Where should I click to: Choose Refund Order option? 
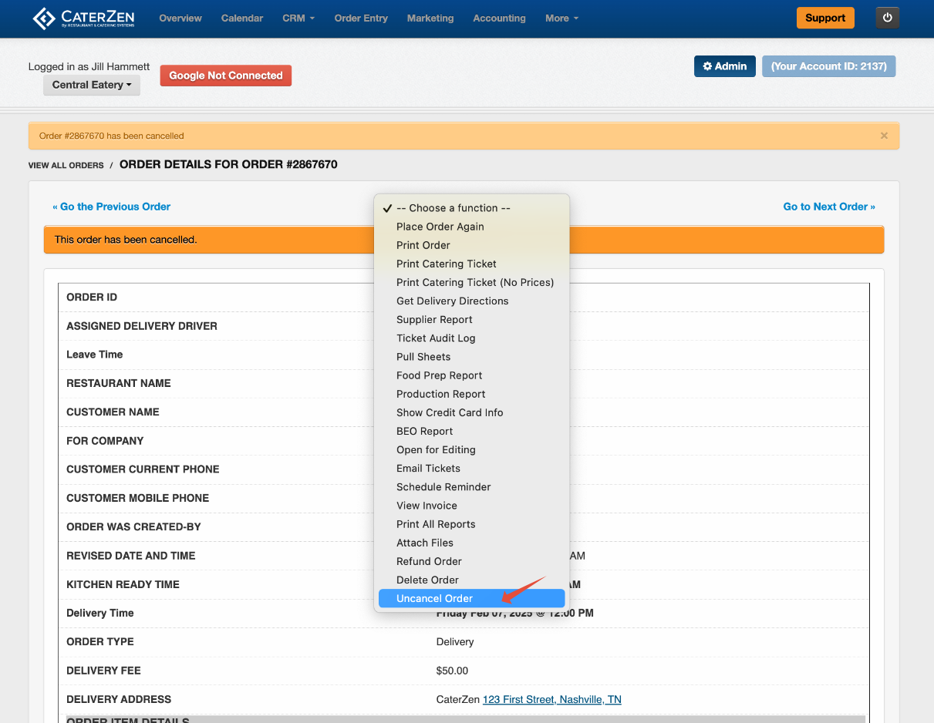pos(471,561)
